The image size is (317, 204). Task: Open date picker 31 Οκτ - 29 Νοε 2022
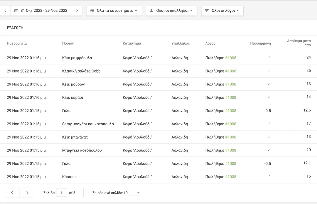[x=41, y=11]
